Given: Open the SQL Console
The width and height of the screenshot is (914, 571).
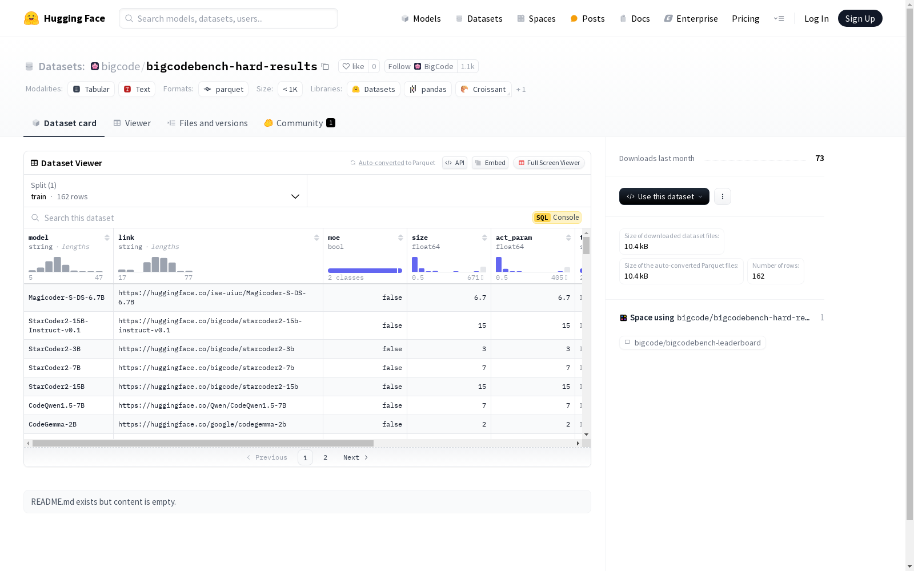Looking at the screenshot, I should (x=557, y=218).
